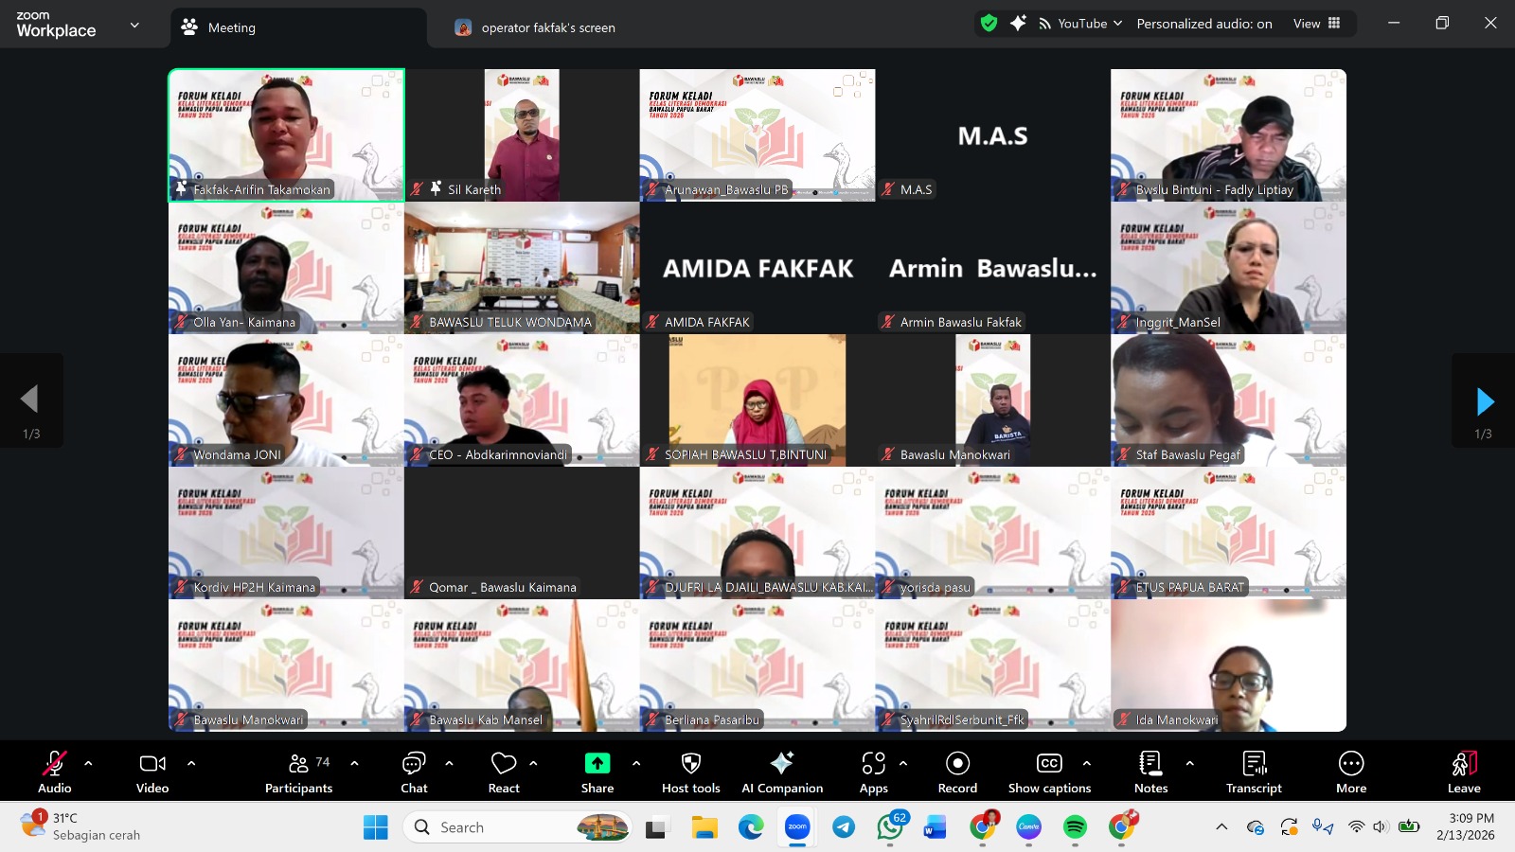Open the View layout options

coord(1316,24)
